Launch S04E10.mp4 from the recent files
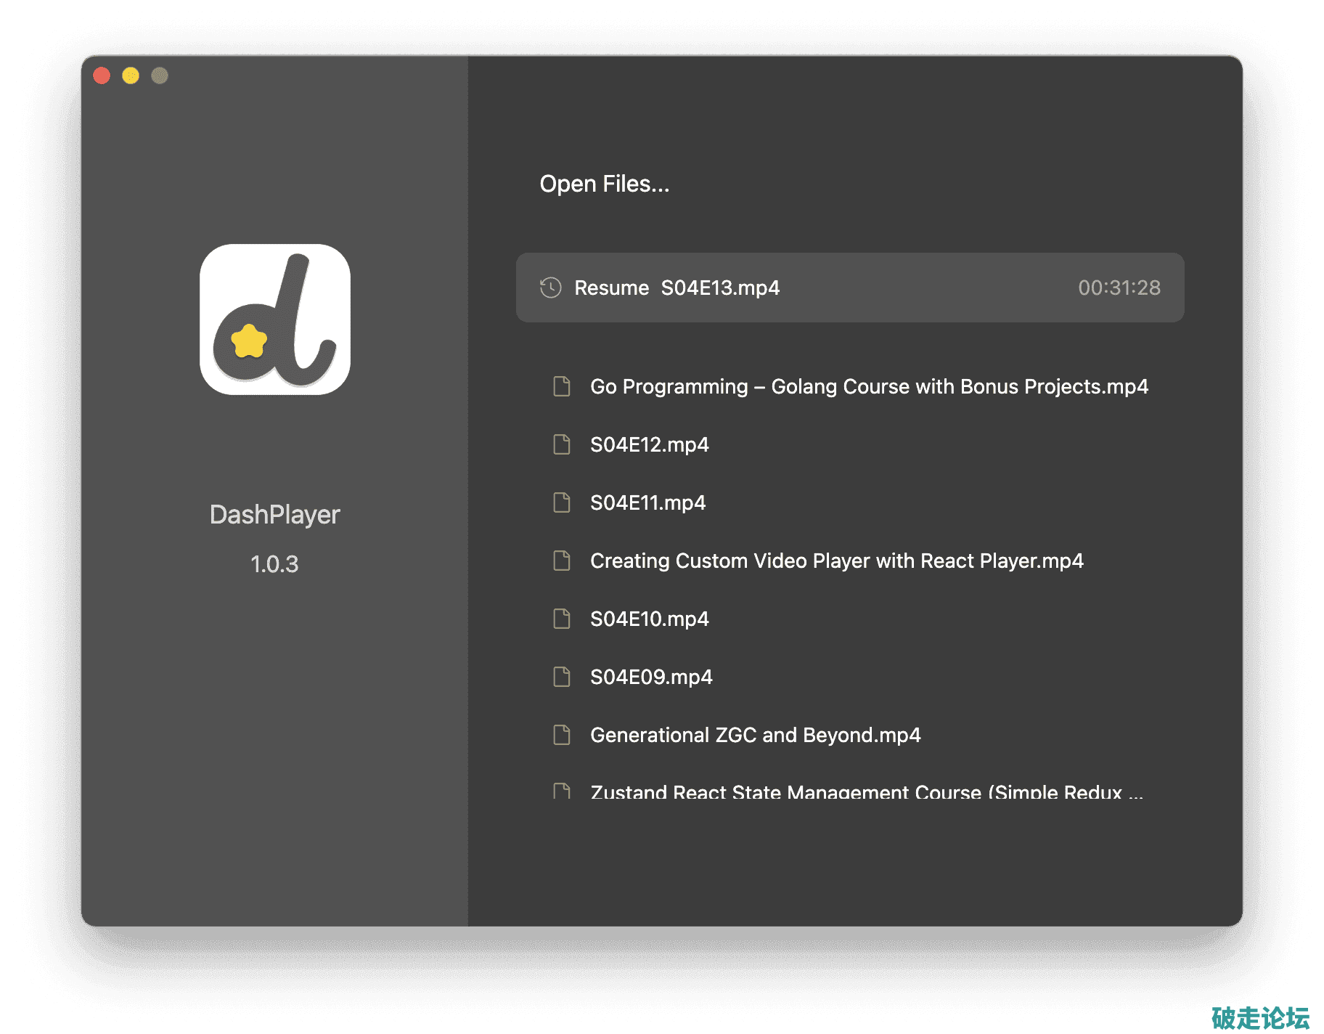Screen dimensions: 1324x1034 pyautogui.click(x=649, y=619)
